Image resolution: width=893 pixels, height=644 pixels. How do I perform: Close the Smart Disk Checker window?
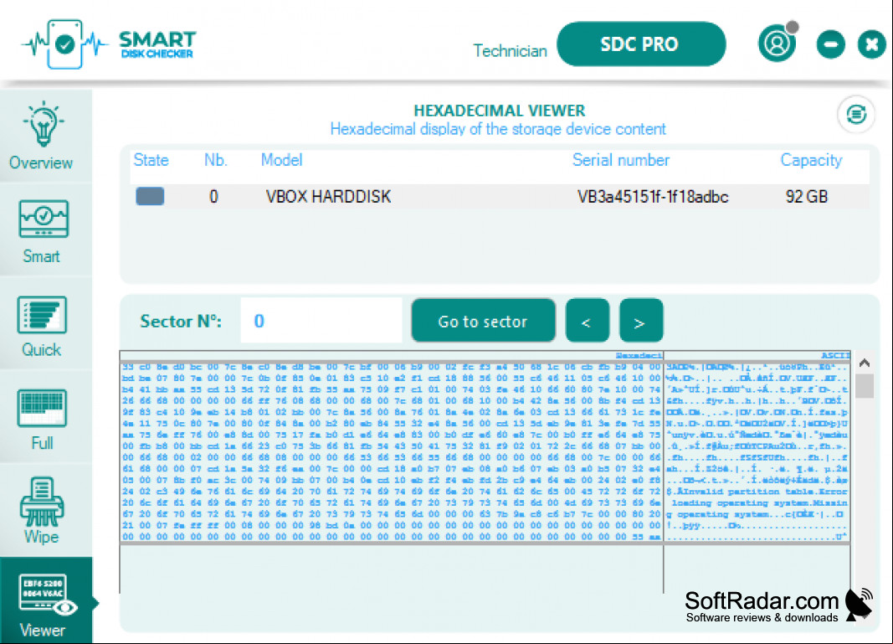pyautogui.click(x=871, y=44)
